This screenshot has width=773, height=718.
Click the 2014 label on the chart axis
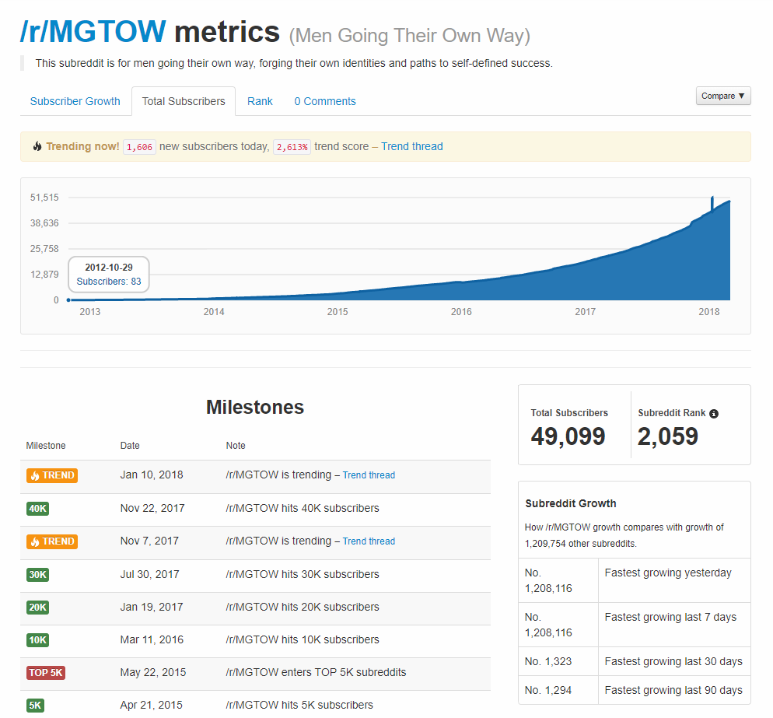[x=214, y=312]
